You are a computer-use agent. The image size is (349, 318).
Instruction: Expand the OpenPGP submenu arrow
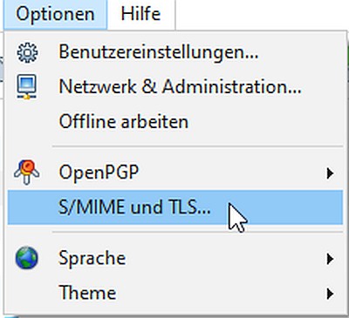pos(330,173)
